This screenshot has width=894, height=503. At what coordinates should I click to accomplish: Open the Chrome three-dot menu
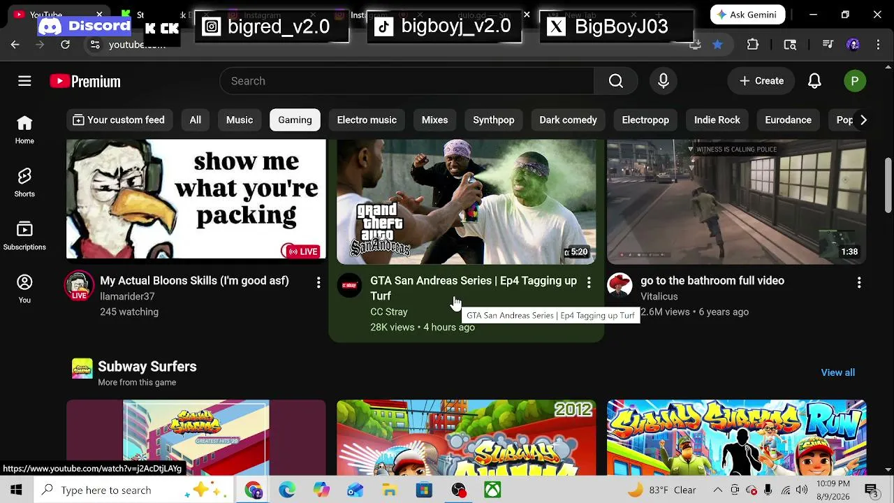pos(877,45)
